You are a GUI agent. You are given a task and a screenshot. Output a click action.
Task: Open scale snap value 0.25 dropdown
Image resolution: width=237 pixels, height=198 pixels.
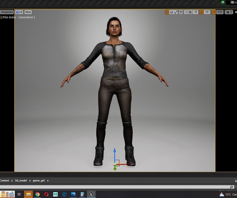220,12
